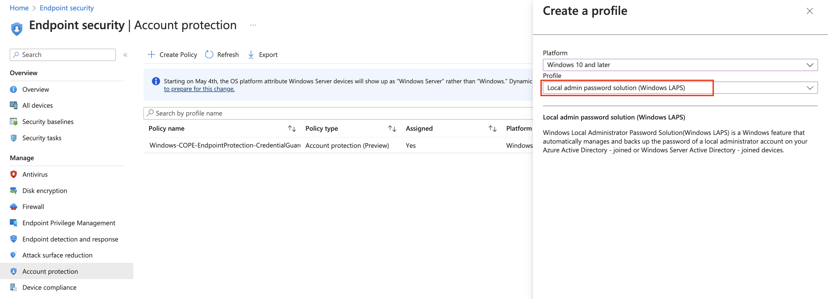
Task: Navigate to Security tasks
Action: pos(42,138)
